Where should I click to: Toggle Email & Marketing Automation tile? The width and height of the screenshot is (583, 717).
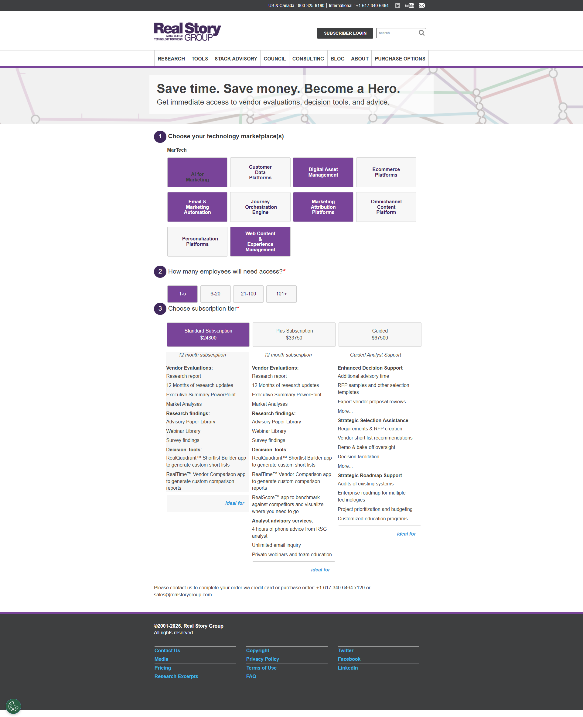tap(197, 207)
